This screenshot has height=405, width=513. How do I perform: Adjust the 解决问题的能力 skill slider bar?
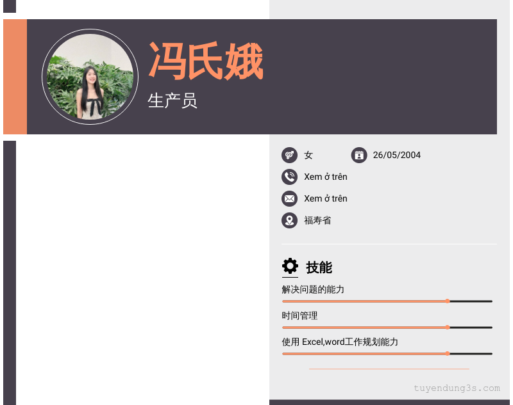click(387, 301)
